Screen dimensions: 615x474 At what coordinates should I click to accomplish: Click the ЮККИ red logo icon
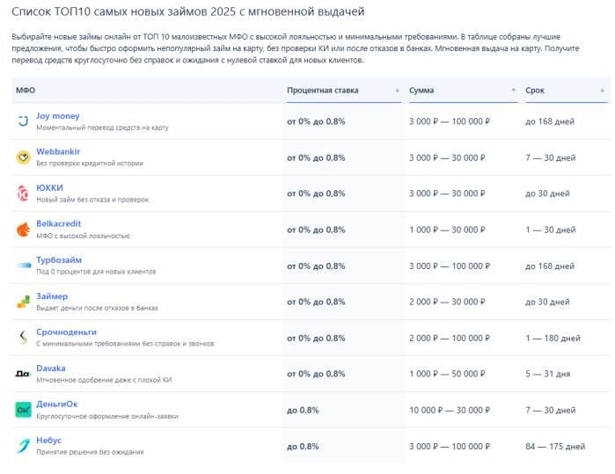[x=23, y=193]
